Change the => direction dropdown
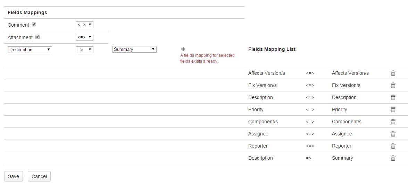 84,50
